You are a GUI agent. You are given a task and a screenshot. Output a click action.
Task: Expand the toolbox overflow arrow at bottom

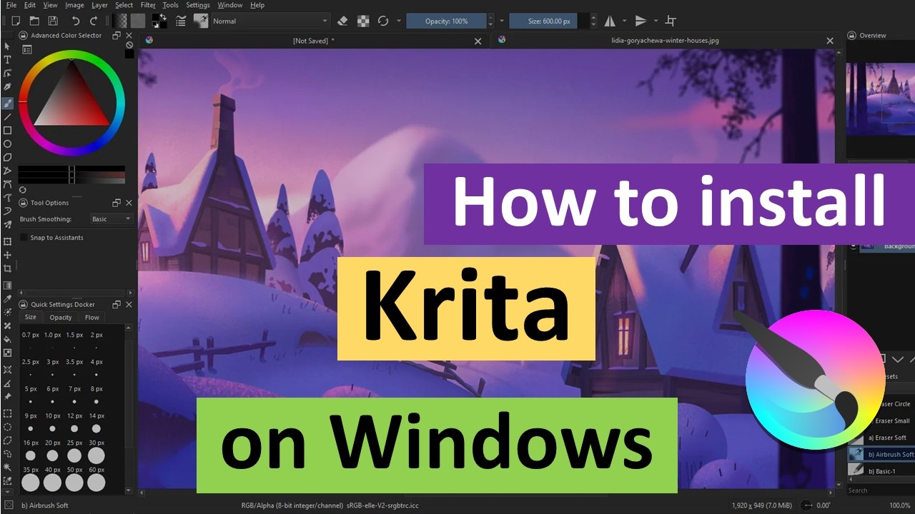(x=8, y=493)
